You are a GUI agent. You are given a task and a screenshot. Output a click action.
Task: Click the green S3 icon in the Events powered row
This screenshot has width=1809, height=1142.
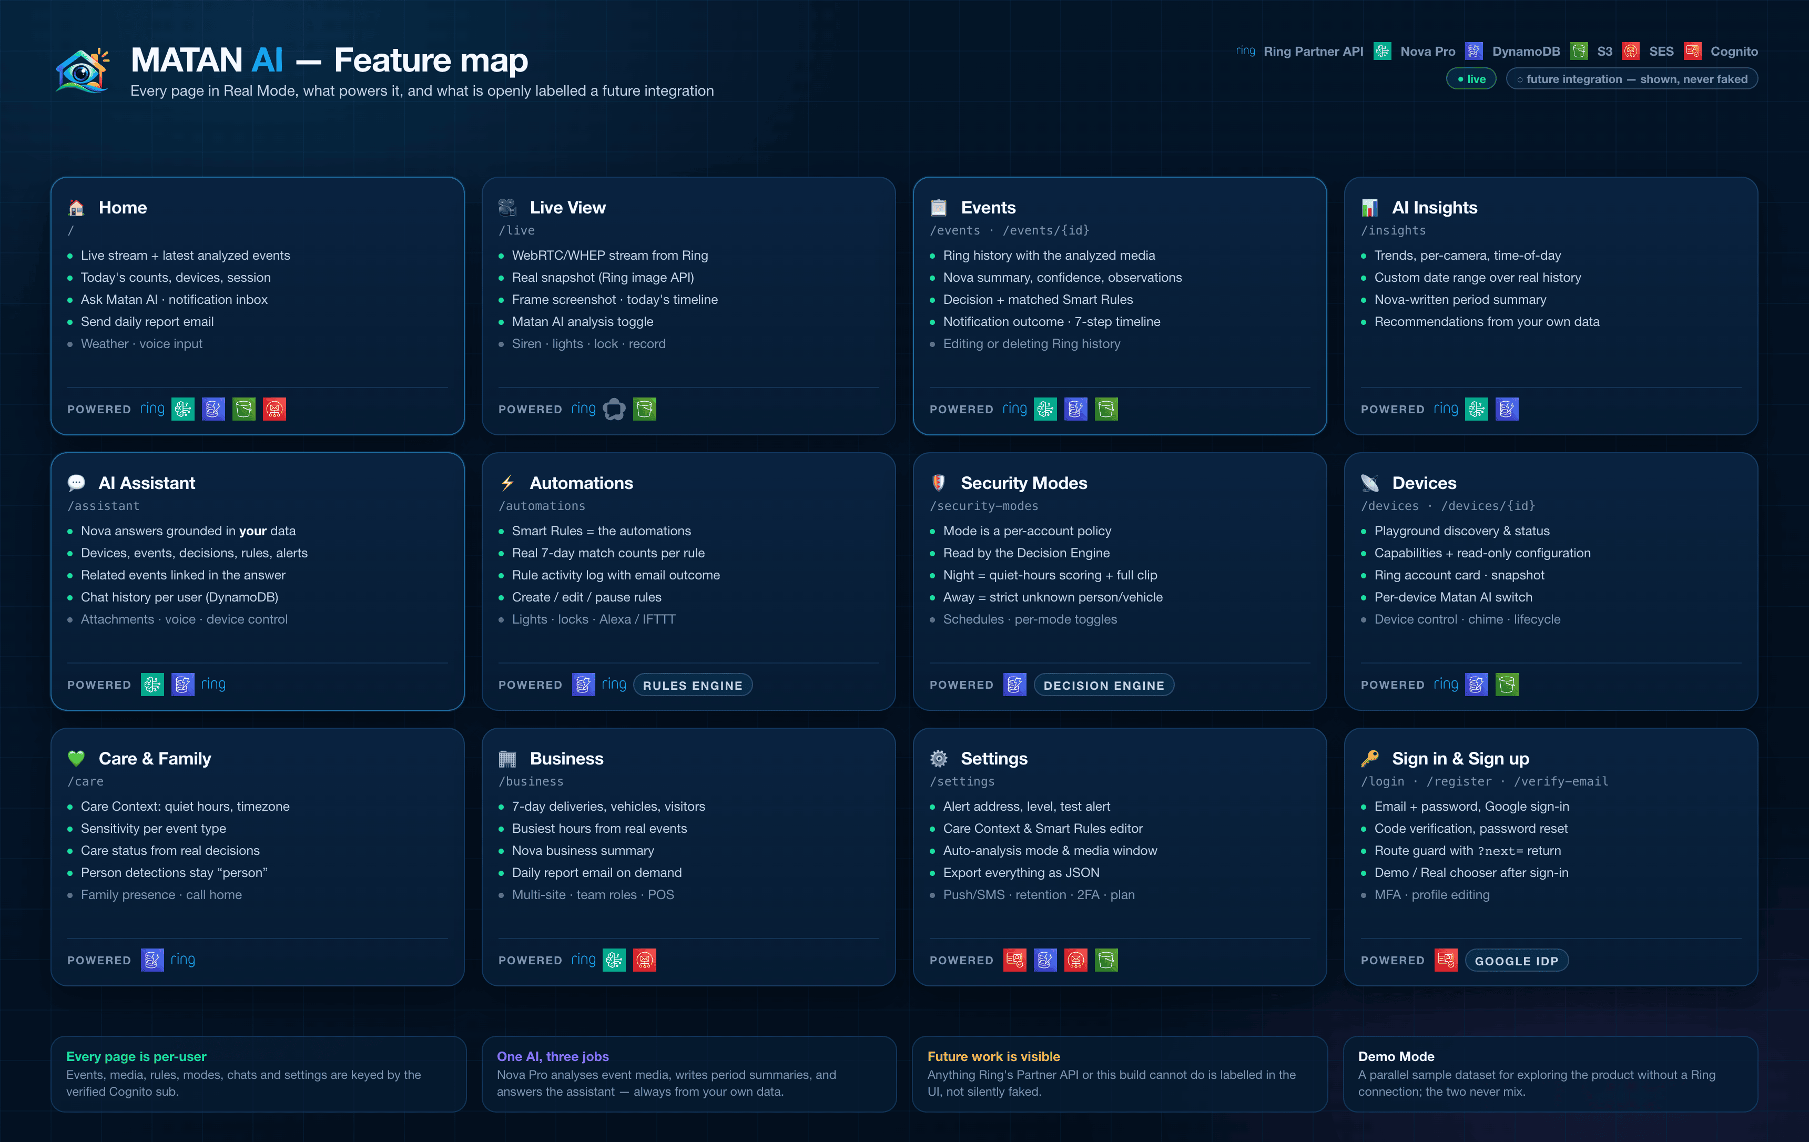tap(1106, 409)
